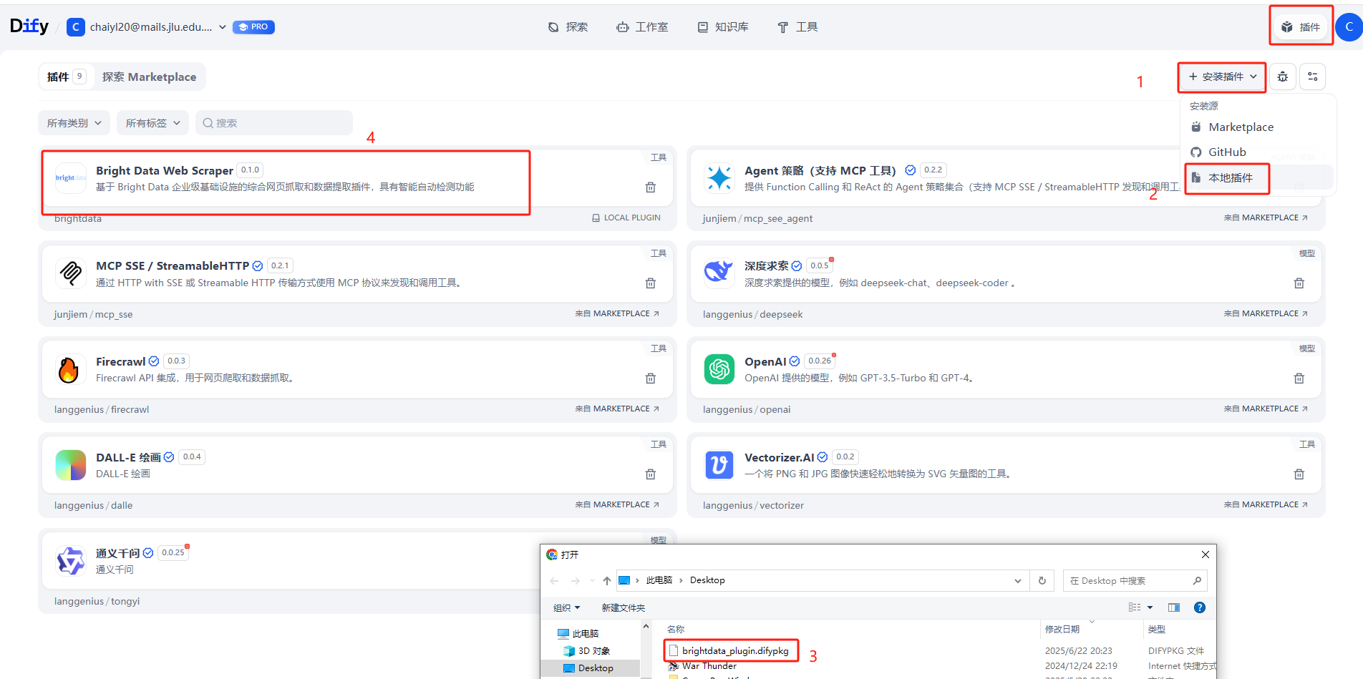This screenshot has width=1363, height=679.
Task: Select War Thunder shortcut in file dialog
Action: [709, 666]
